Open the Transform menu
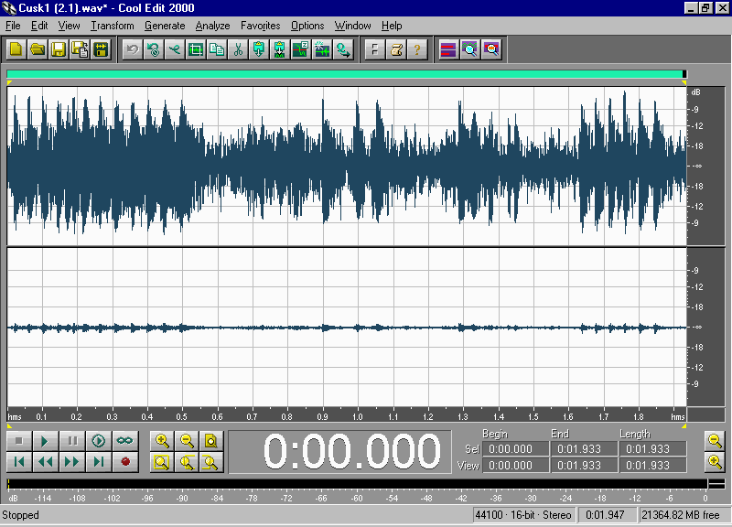This screenshot has height=527, width=732. pyautogui.click(x=113, y=26)
